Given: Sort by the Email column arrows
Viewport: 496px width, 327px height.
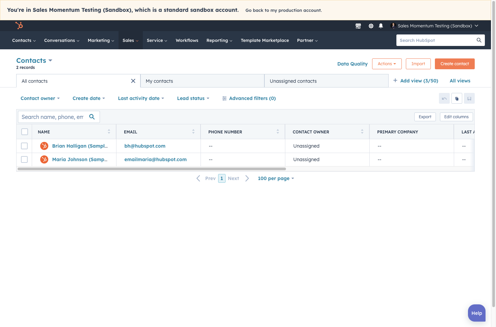Looking at the screenshot, I should coord(193,132).
